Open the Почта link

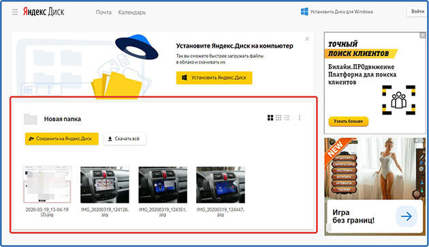click(104, 12)
